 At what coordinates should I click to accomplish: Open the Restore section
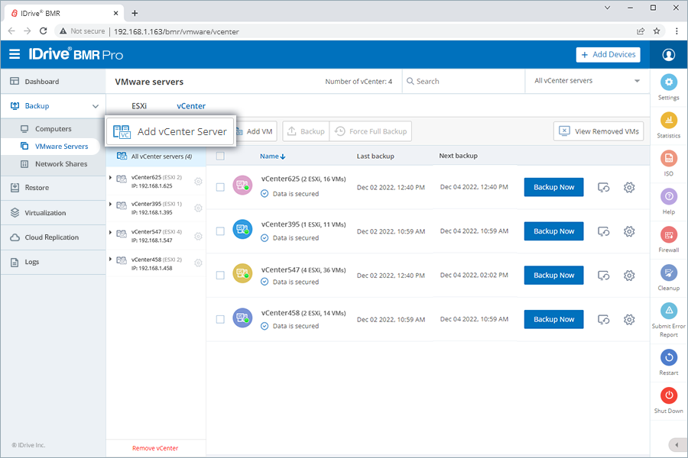pos(53,188)
